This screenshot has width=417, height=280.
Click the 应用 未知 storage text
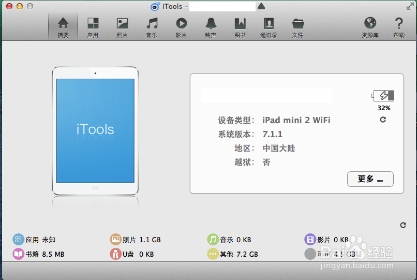(40, 240)
